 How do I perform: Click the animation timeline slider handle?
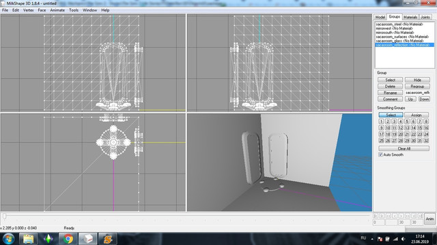[4, 216]
